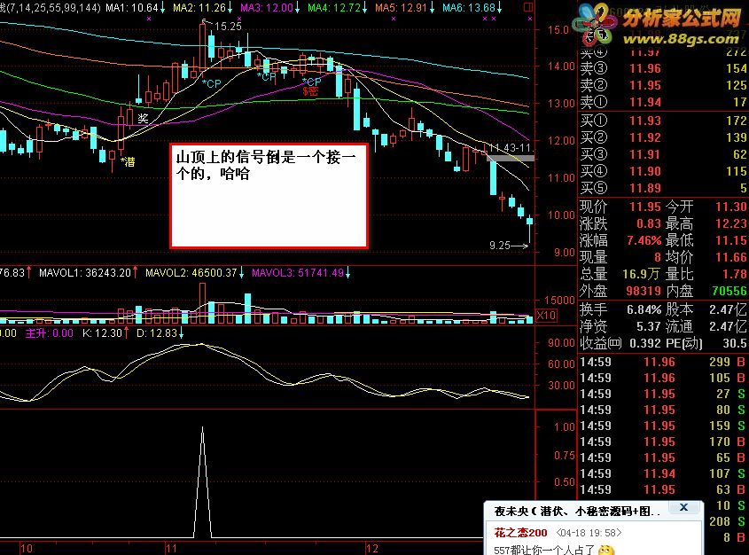Click the 最高 12.23 high value
Viewport: 749px width, 555px height.
(731, 223)
